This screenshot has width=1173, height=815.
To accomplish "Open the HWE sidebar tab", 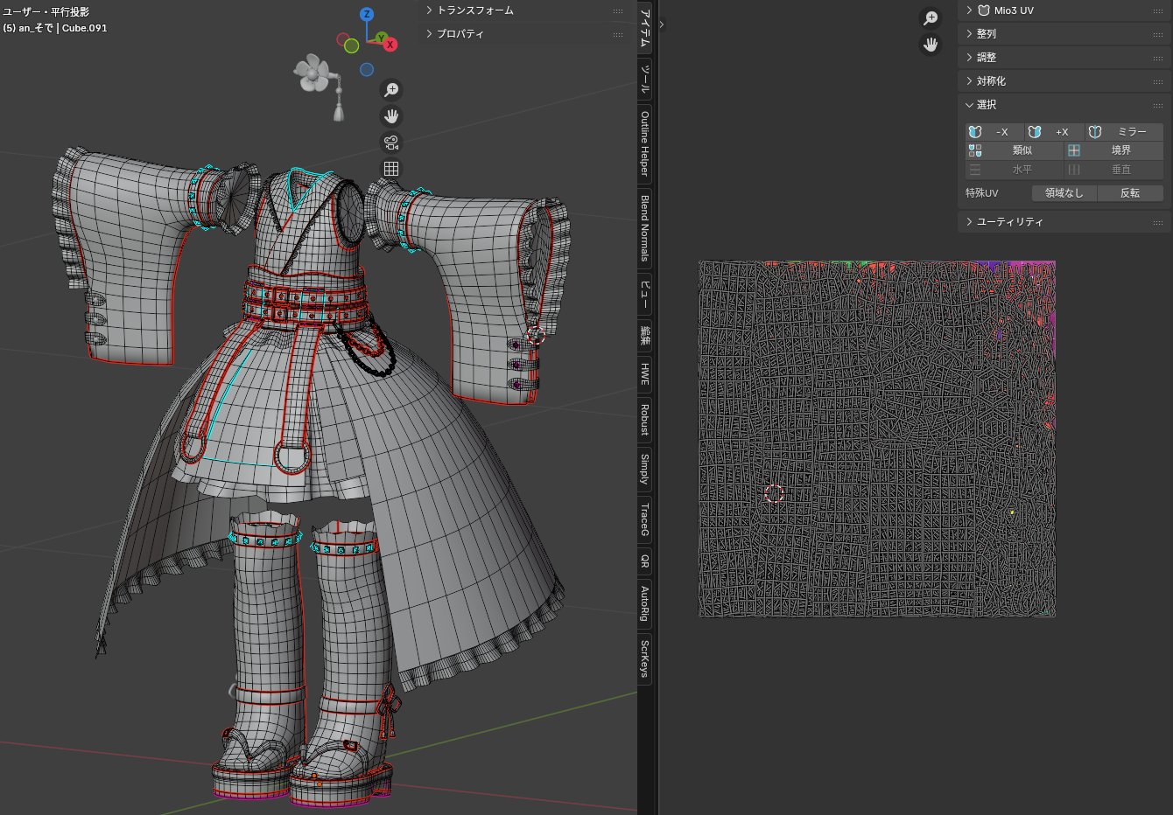I will pos(645,373).
